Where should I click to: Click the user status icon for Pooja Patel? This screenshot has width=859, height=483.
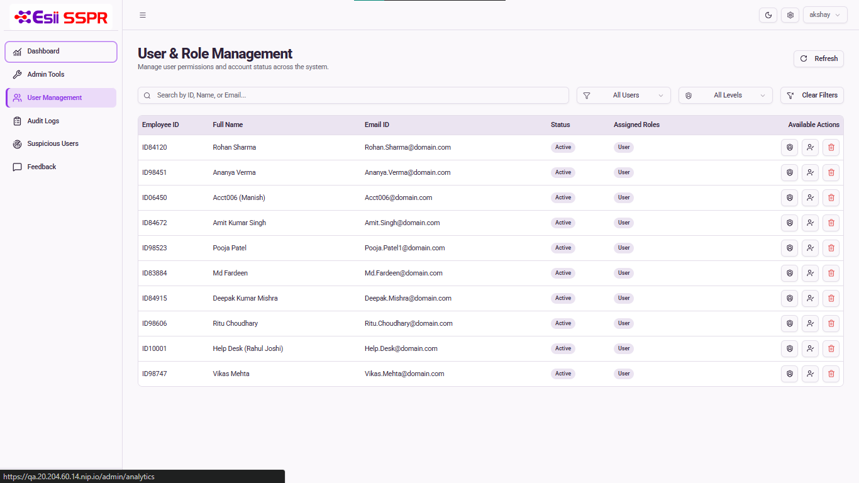coord(810,248)
